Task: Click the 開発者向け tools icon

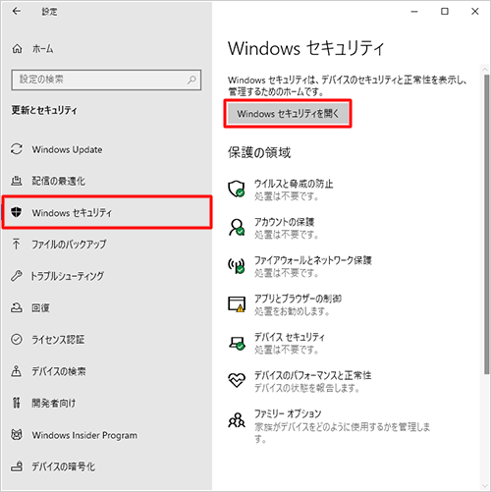Action: (x=17, y=403)
